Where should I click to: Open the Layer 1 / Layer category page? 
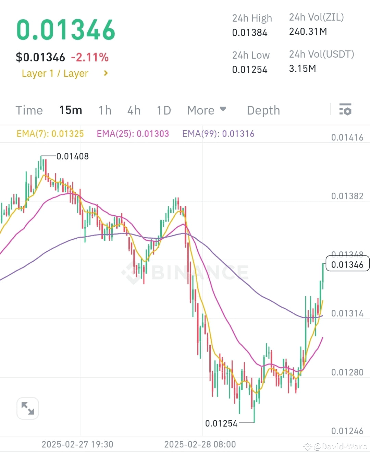(55, 73)
